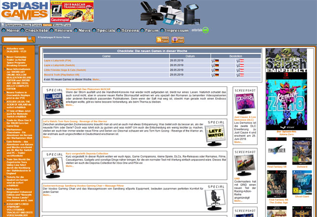Open the Lapis x Labyrinth (PS4) link

(58, 60)
